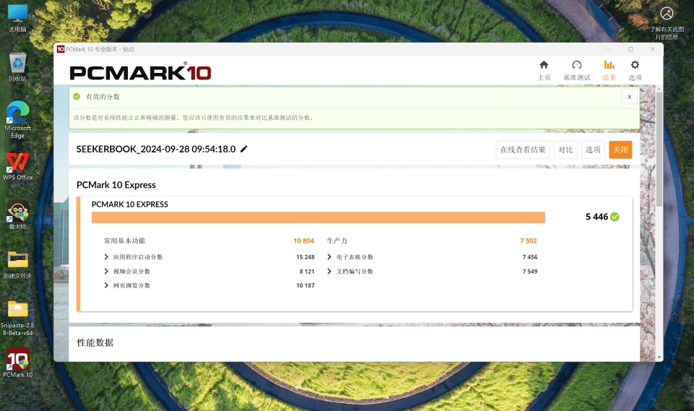The width and height of the screenshot is (694, 411).
Task: Expand the 视频会议分数 row
Action: click(107, 272)
